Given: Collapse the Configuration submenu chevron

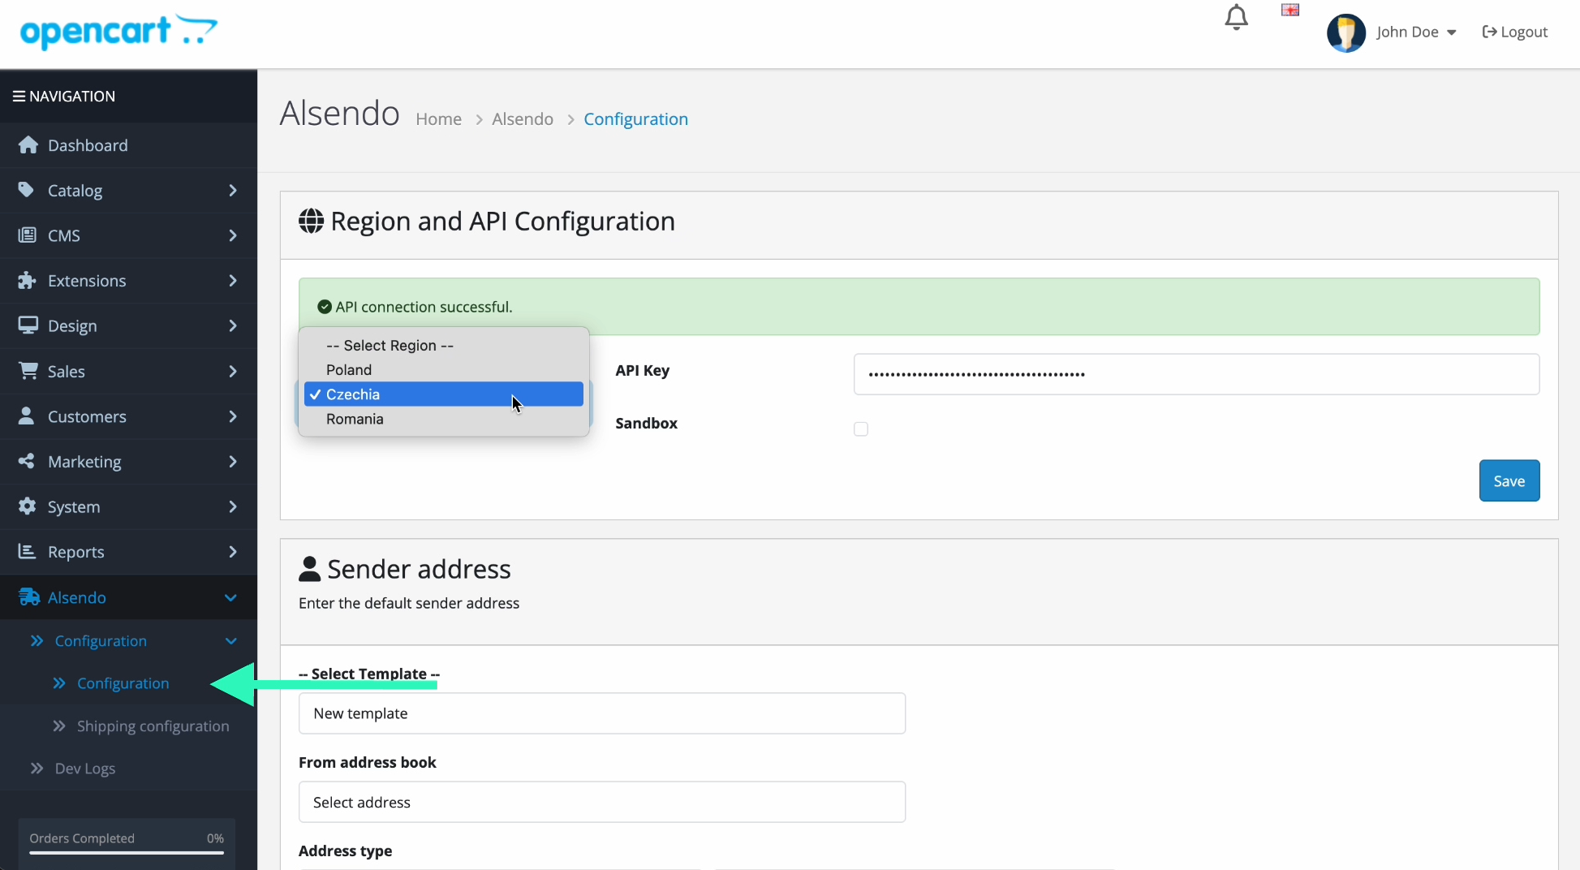Looking at the screenshot, I should (230, 641).
